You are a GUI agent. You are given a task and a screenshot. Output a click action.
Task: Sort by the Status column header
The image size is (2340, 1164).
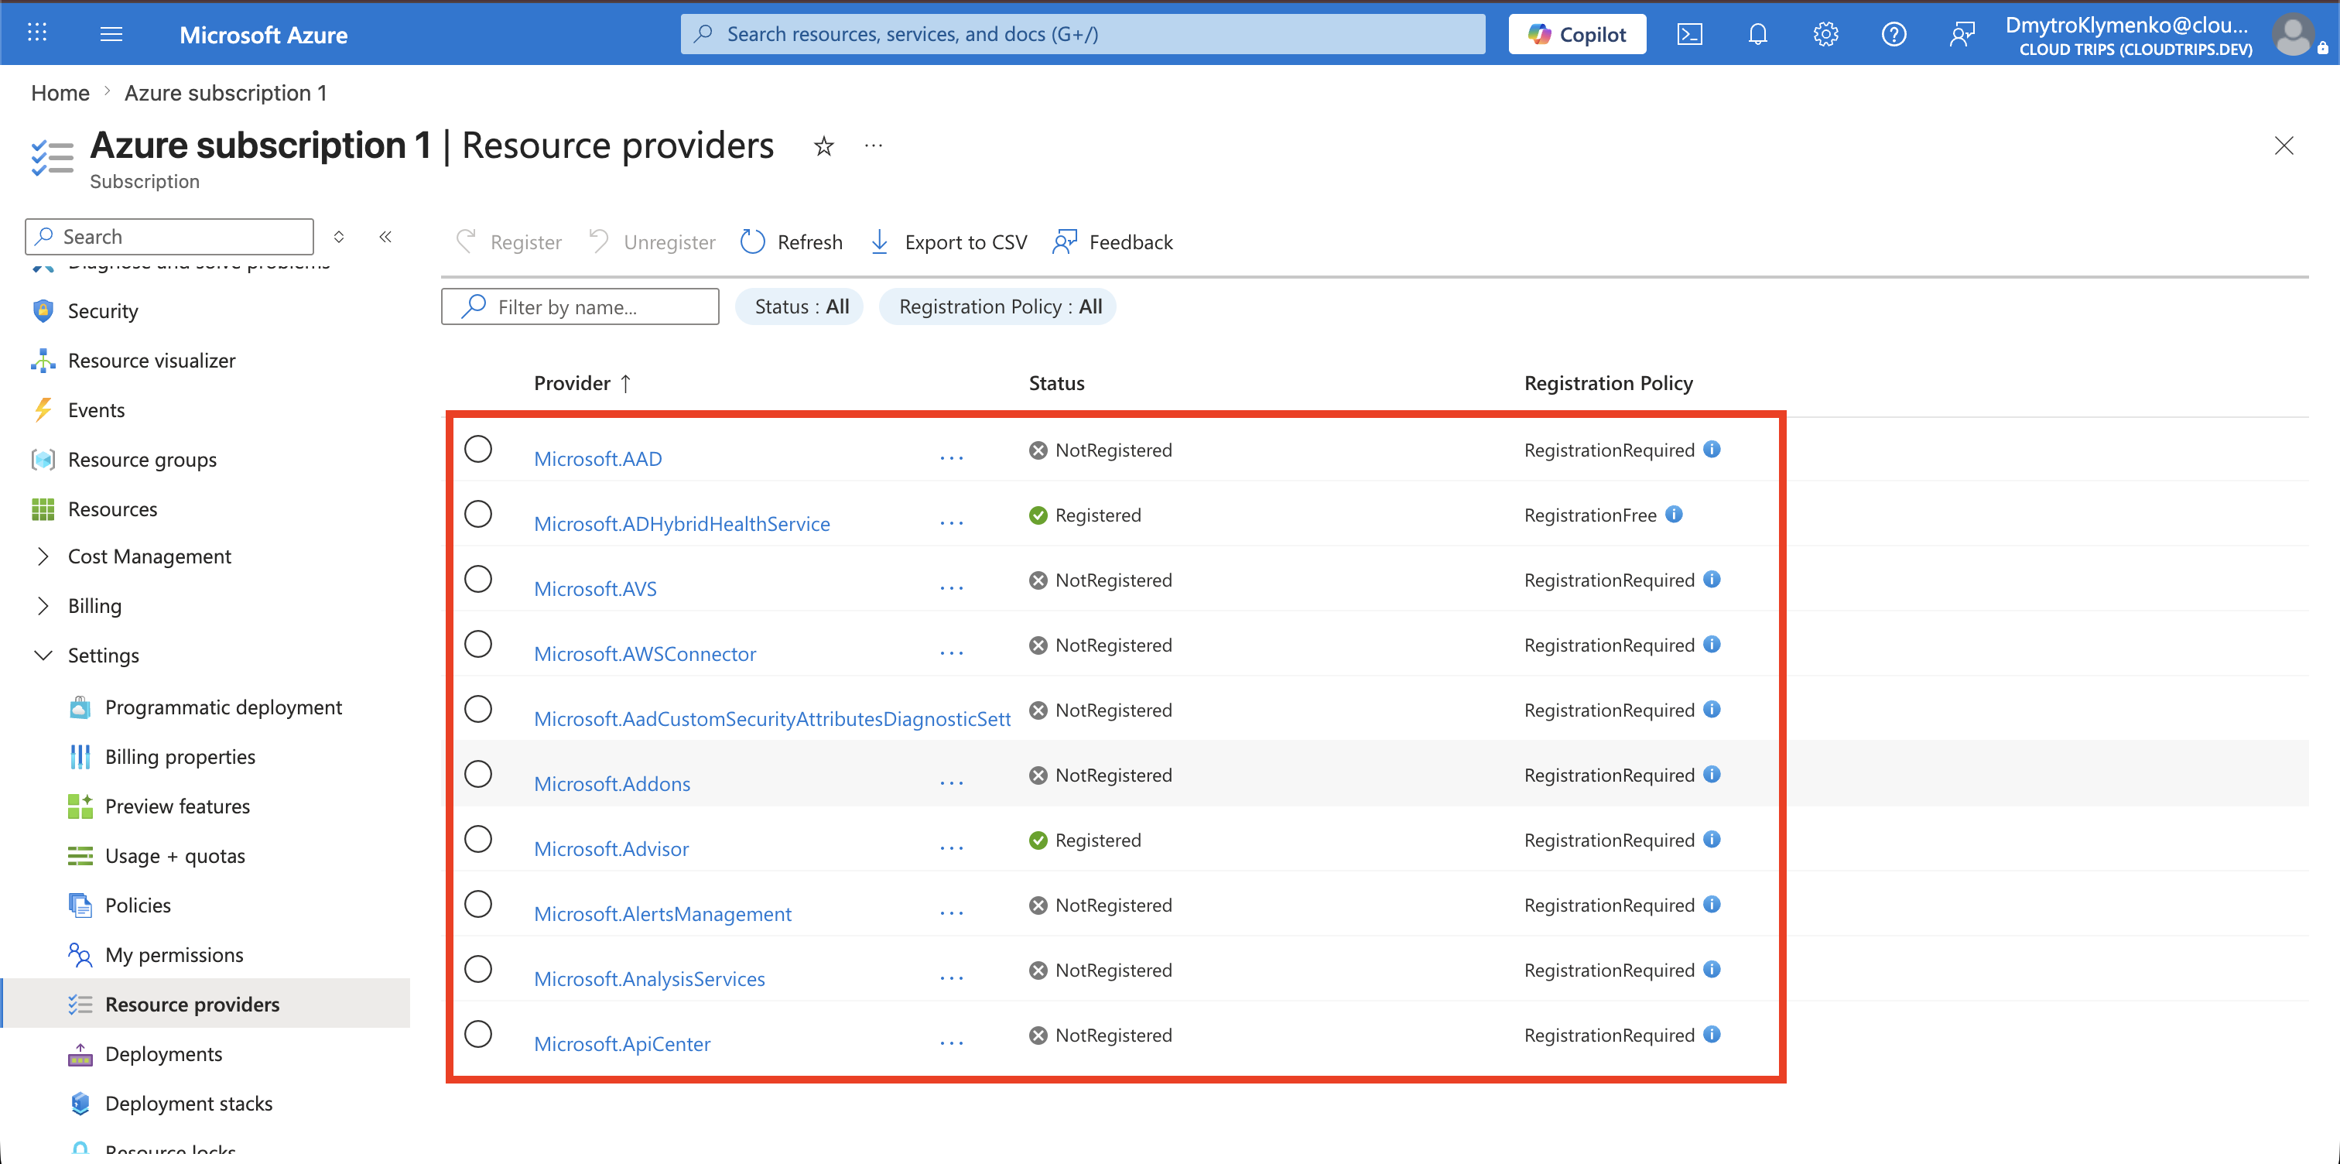1056,383
